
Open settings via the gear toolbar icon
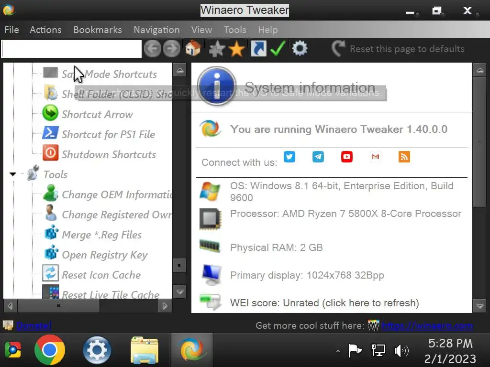tap(300, 49)
